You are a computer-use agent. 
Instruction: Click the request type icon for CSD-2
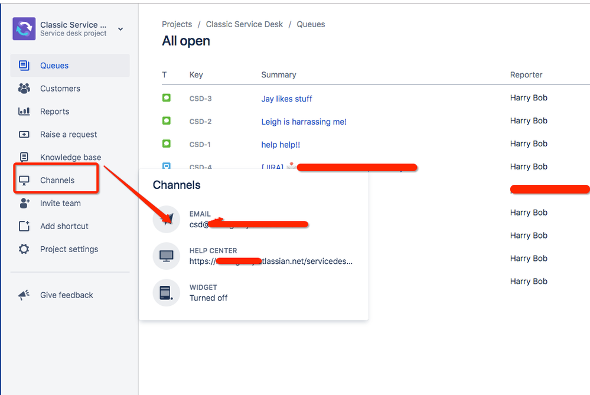[167, 121]
